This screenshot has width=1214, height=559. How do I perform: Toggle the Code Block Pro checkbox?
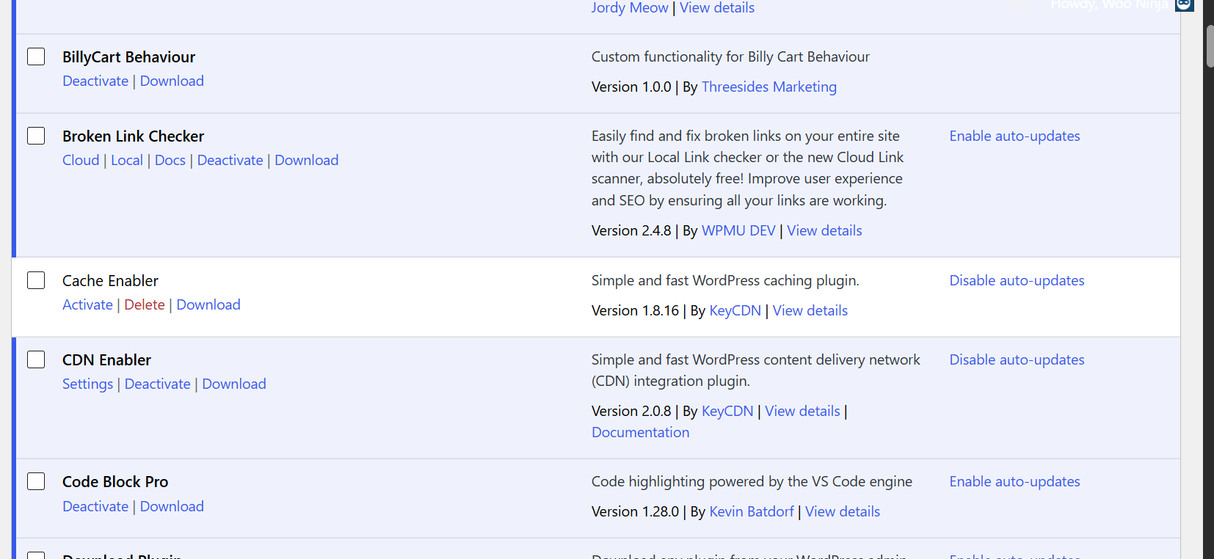coord(36,481)
